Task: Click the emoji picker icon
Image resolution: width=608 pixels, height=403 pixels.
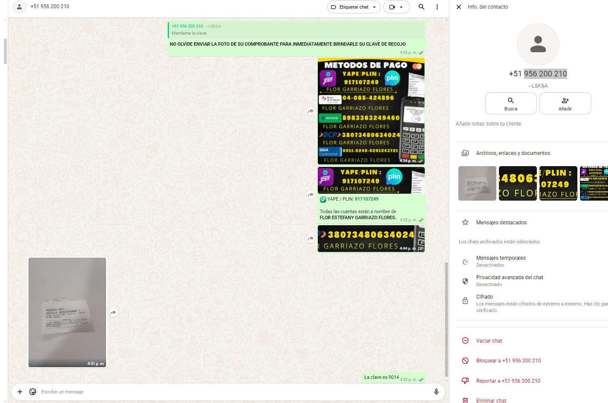Action: click(33, 392)
